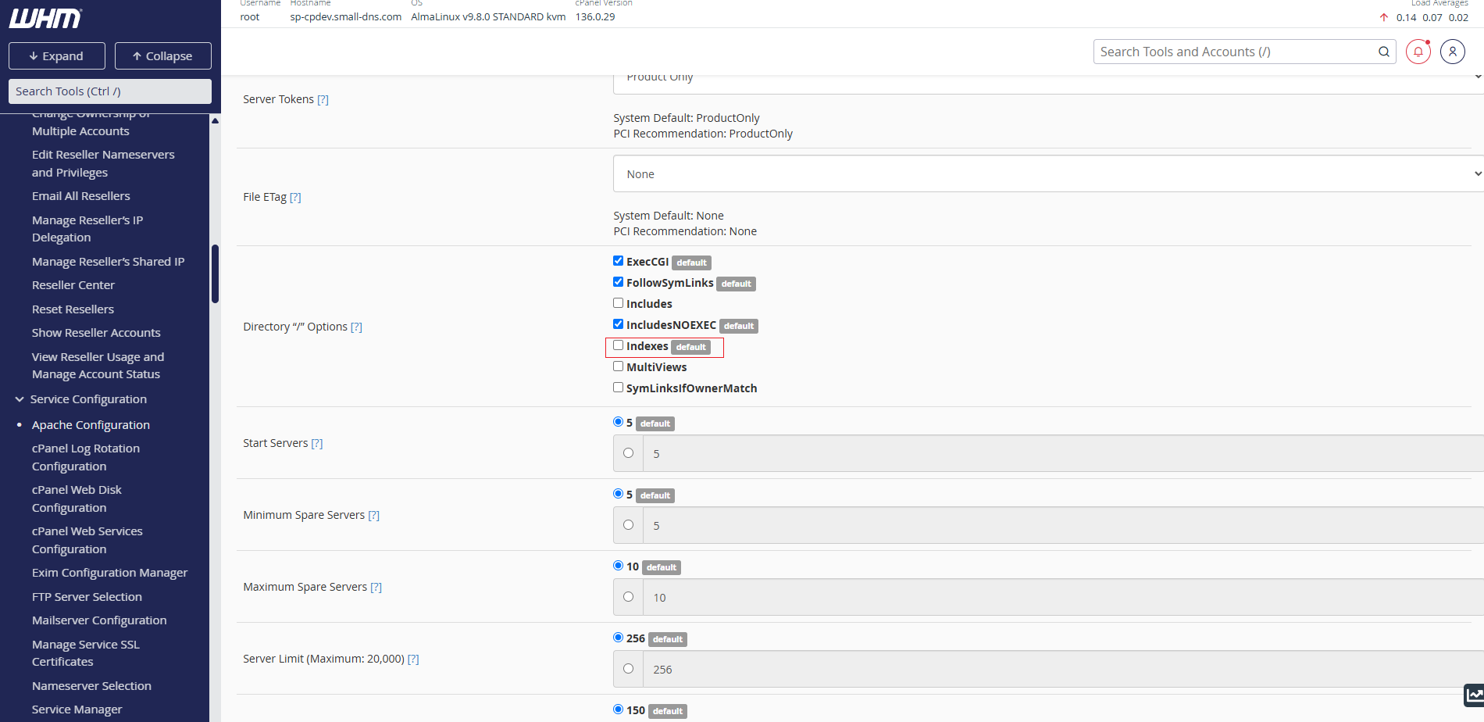Select custom value radio for Server Limit

coord(628,669)
